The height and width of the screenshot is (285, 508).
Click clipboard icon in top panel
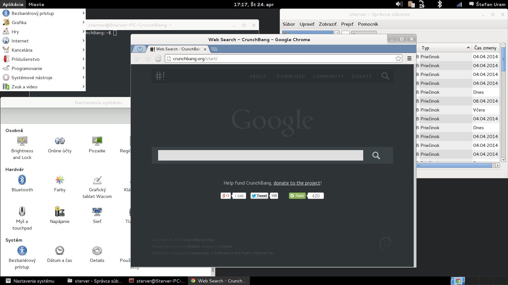click(x=411, y=4)
